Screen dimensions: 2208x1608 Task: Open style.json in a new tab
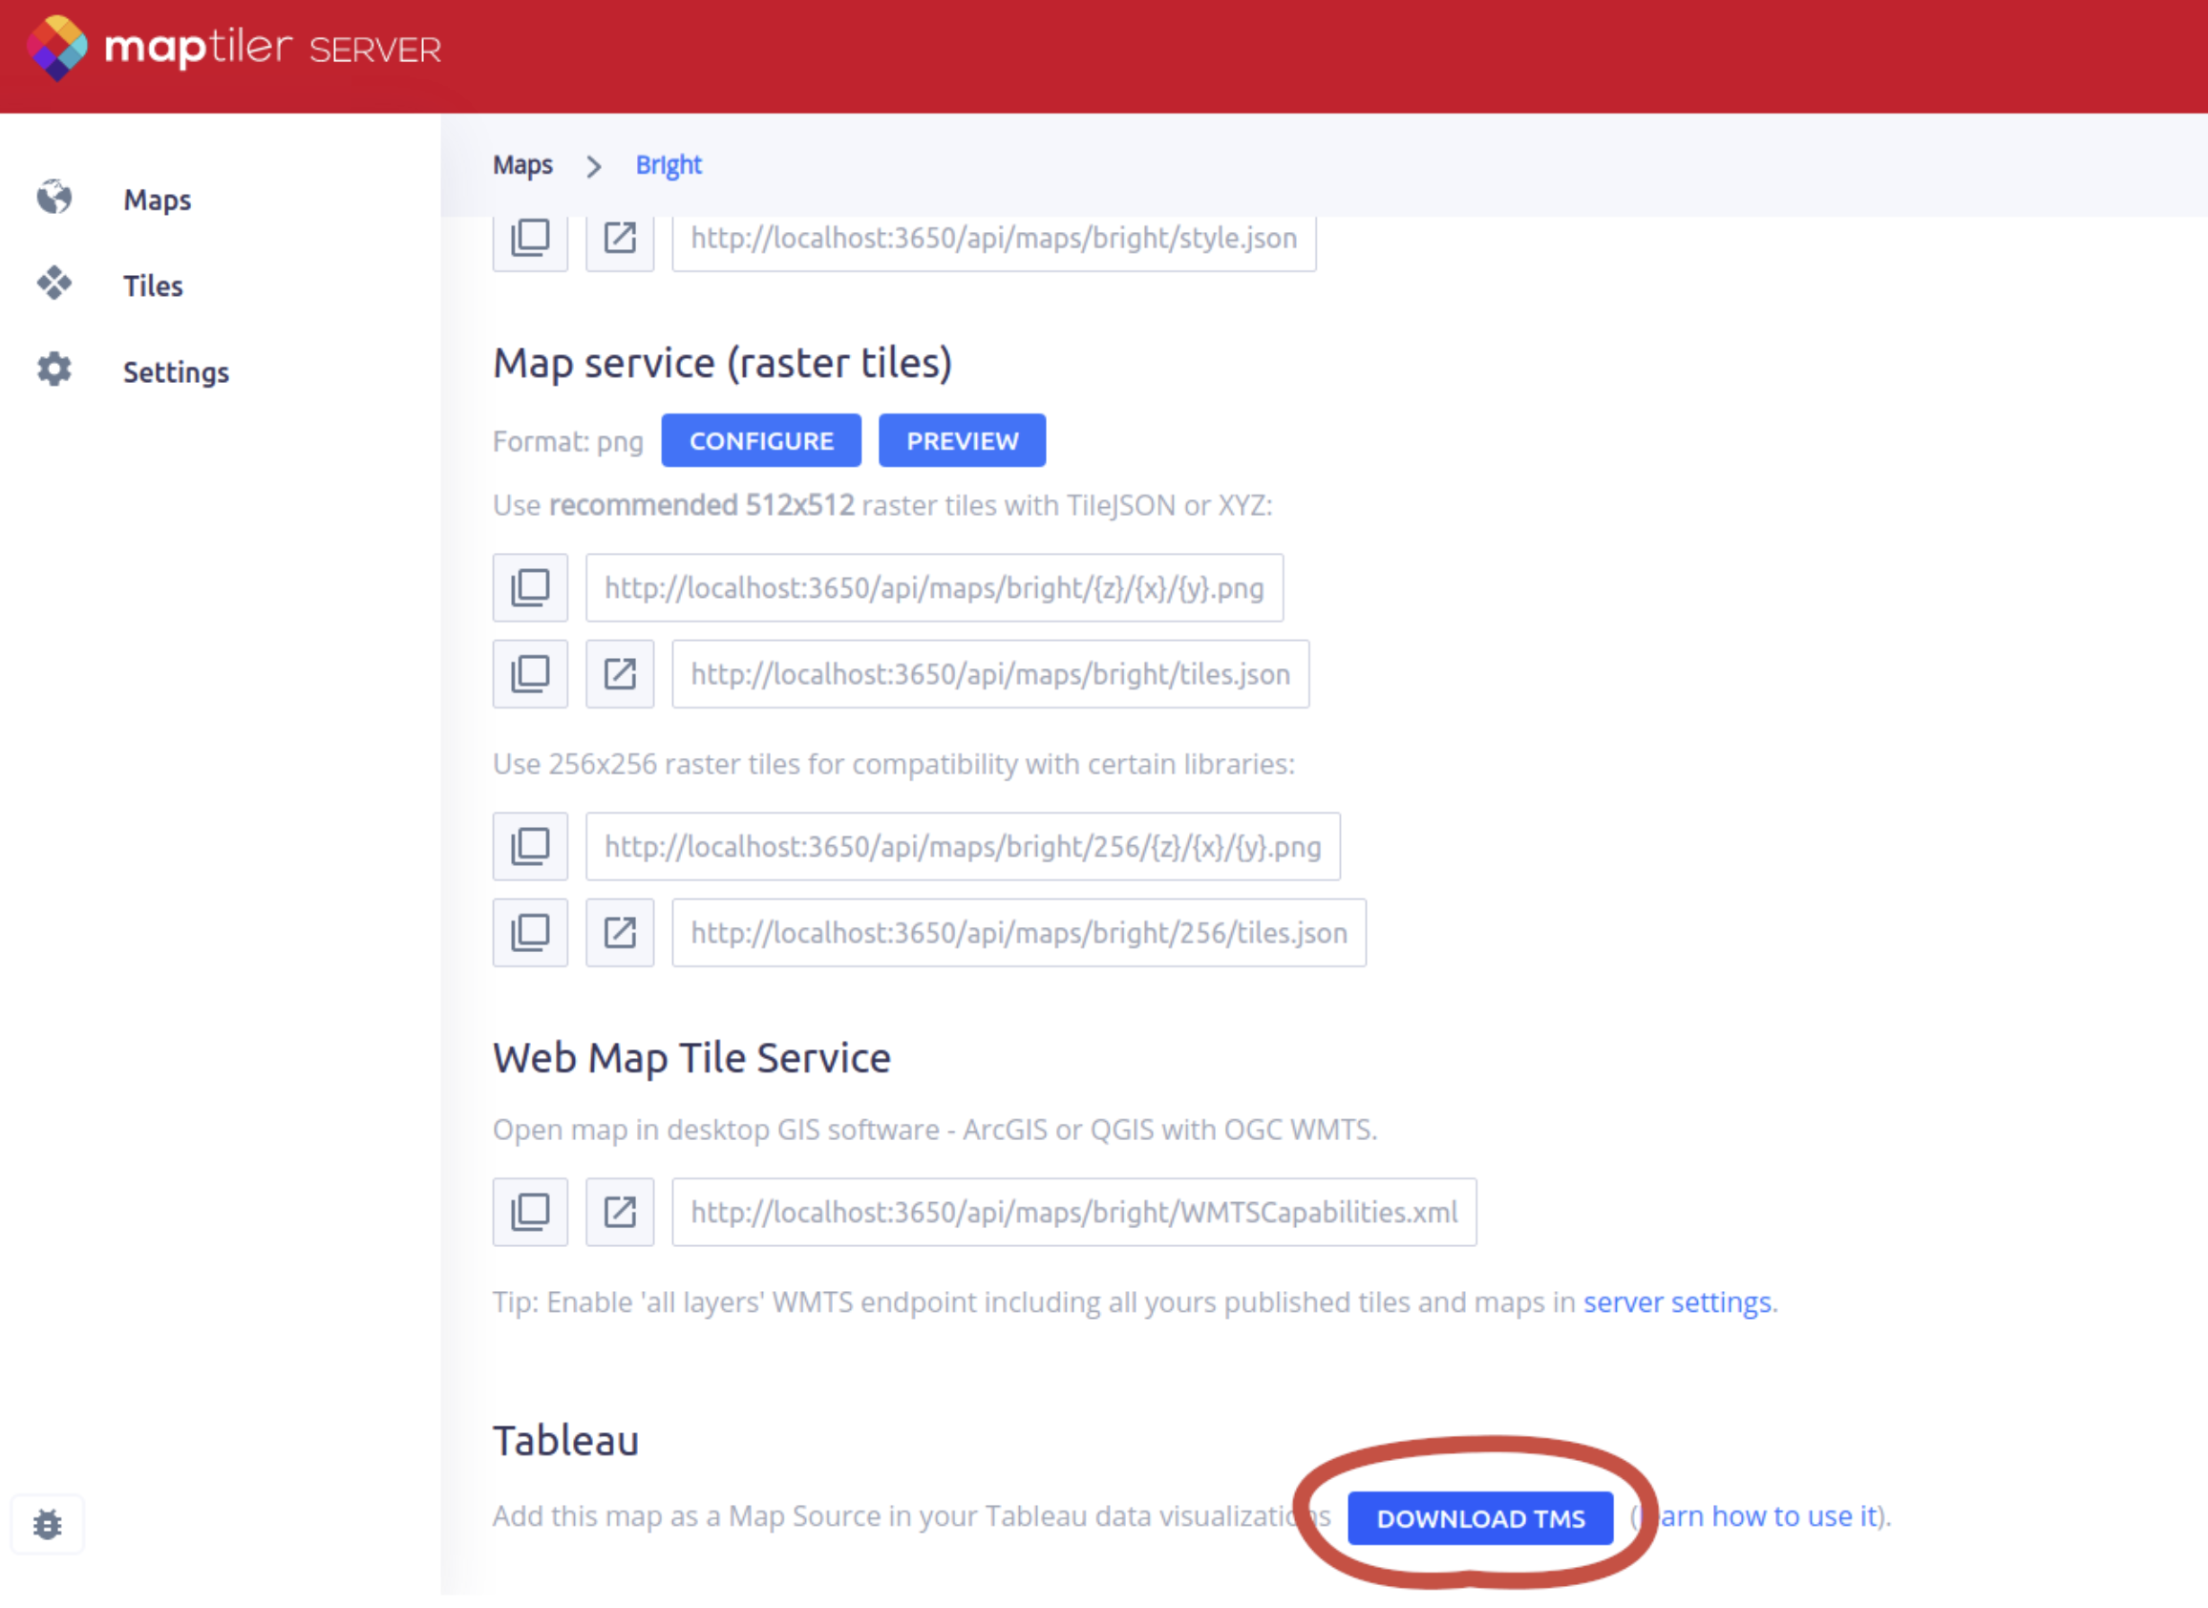click(x=619, y=240)
